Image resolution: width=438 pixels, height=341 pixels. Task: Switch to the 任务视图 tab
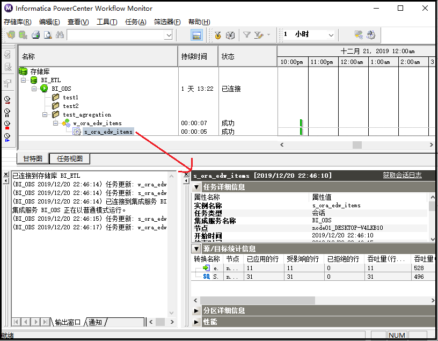point(70,159)
